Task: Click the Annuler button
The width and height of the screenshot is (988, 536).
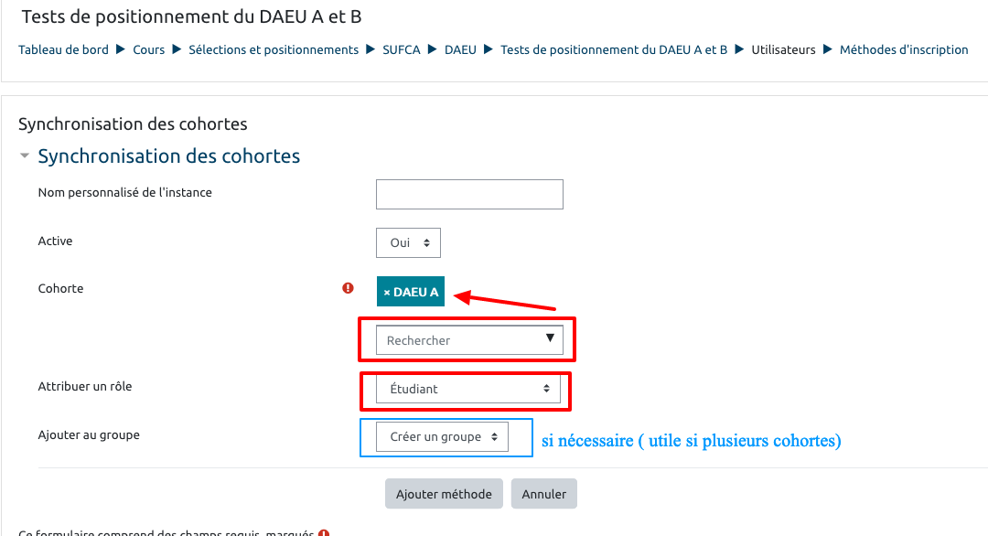Action: click(x=544, y=494)
